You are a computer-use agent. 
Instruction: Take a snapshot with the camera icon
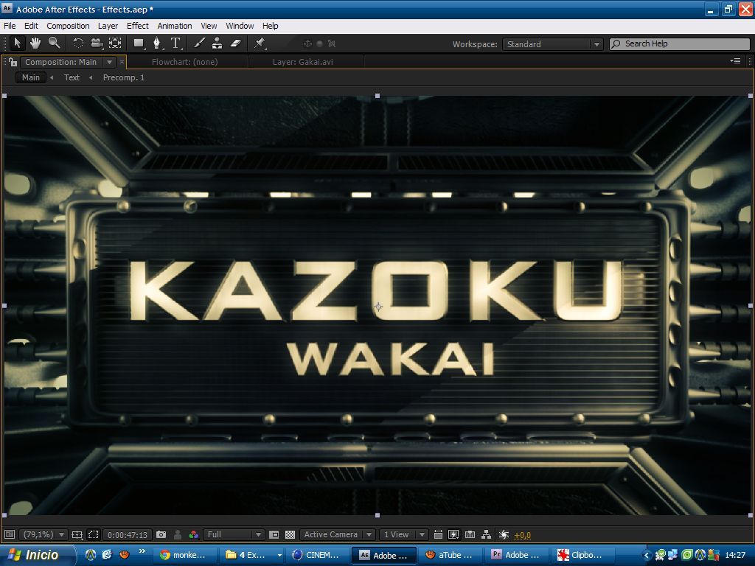click(x=161, y=535)
